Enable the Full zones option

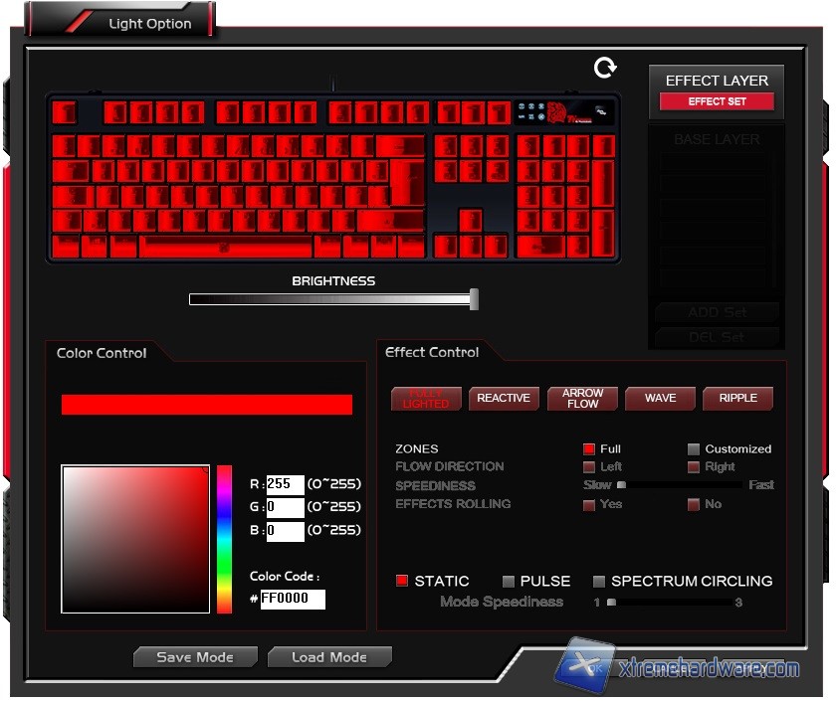click(589, 449)
